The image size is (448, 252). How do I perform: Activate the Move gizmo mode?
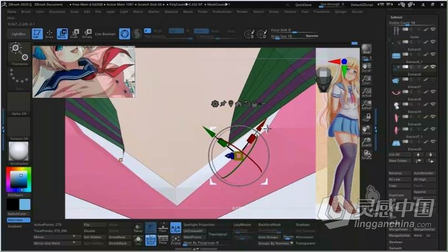tap(62, 34)
